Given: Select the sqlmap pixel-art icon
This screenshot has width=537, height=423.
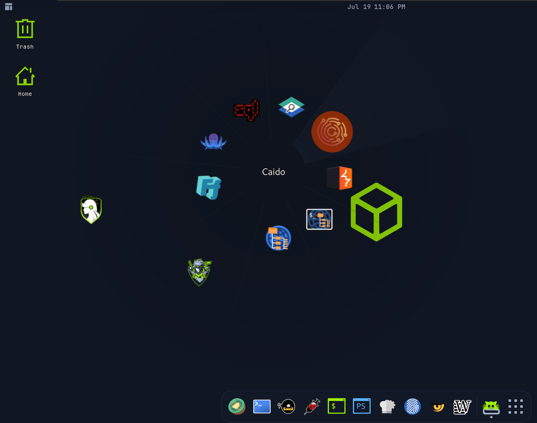Looking at the screenshot, I should tap(247, 110).
